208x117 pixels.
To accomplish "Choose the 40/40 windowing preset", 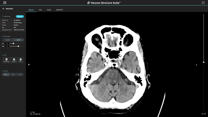I will (8, 40).
